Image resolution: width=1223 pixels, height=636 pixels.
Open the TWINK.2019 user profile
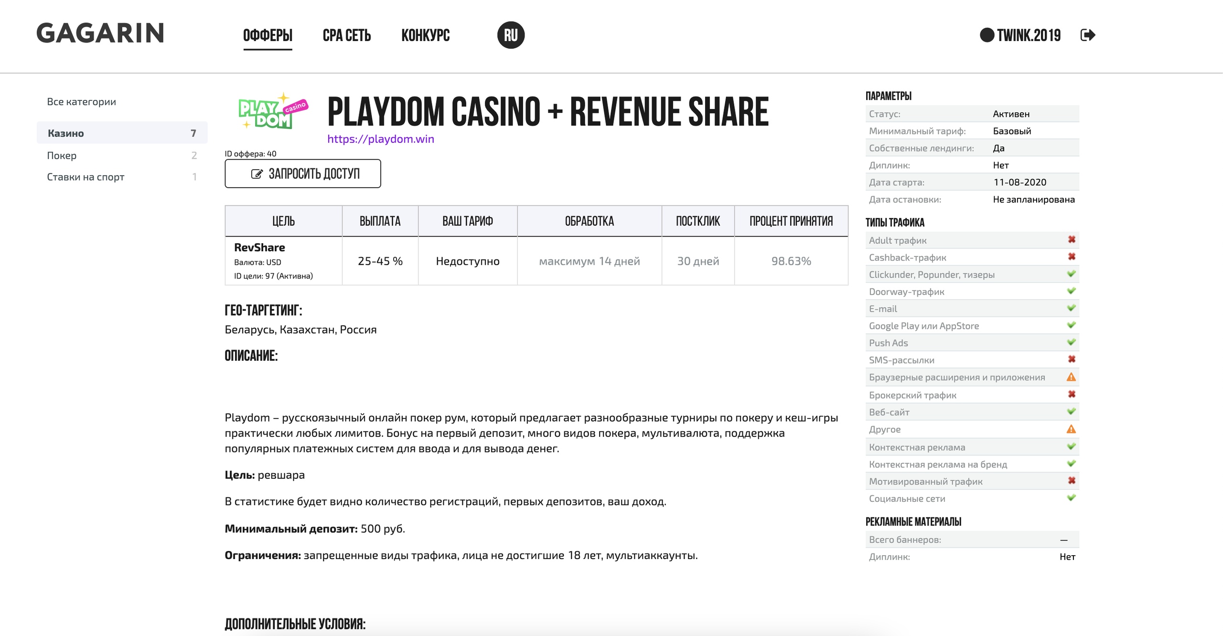pyautogui.click(x=1028, y=35)
